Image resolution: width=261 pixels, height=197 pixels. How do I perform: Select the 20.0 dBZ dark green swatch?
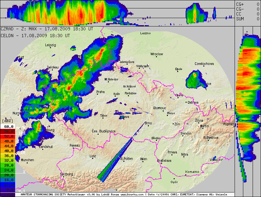pos(8,175)
